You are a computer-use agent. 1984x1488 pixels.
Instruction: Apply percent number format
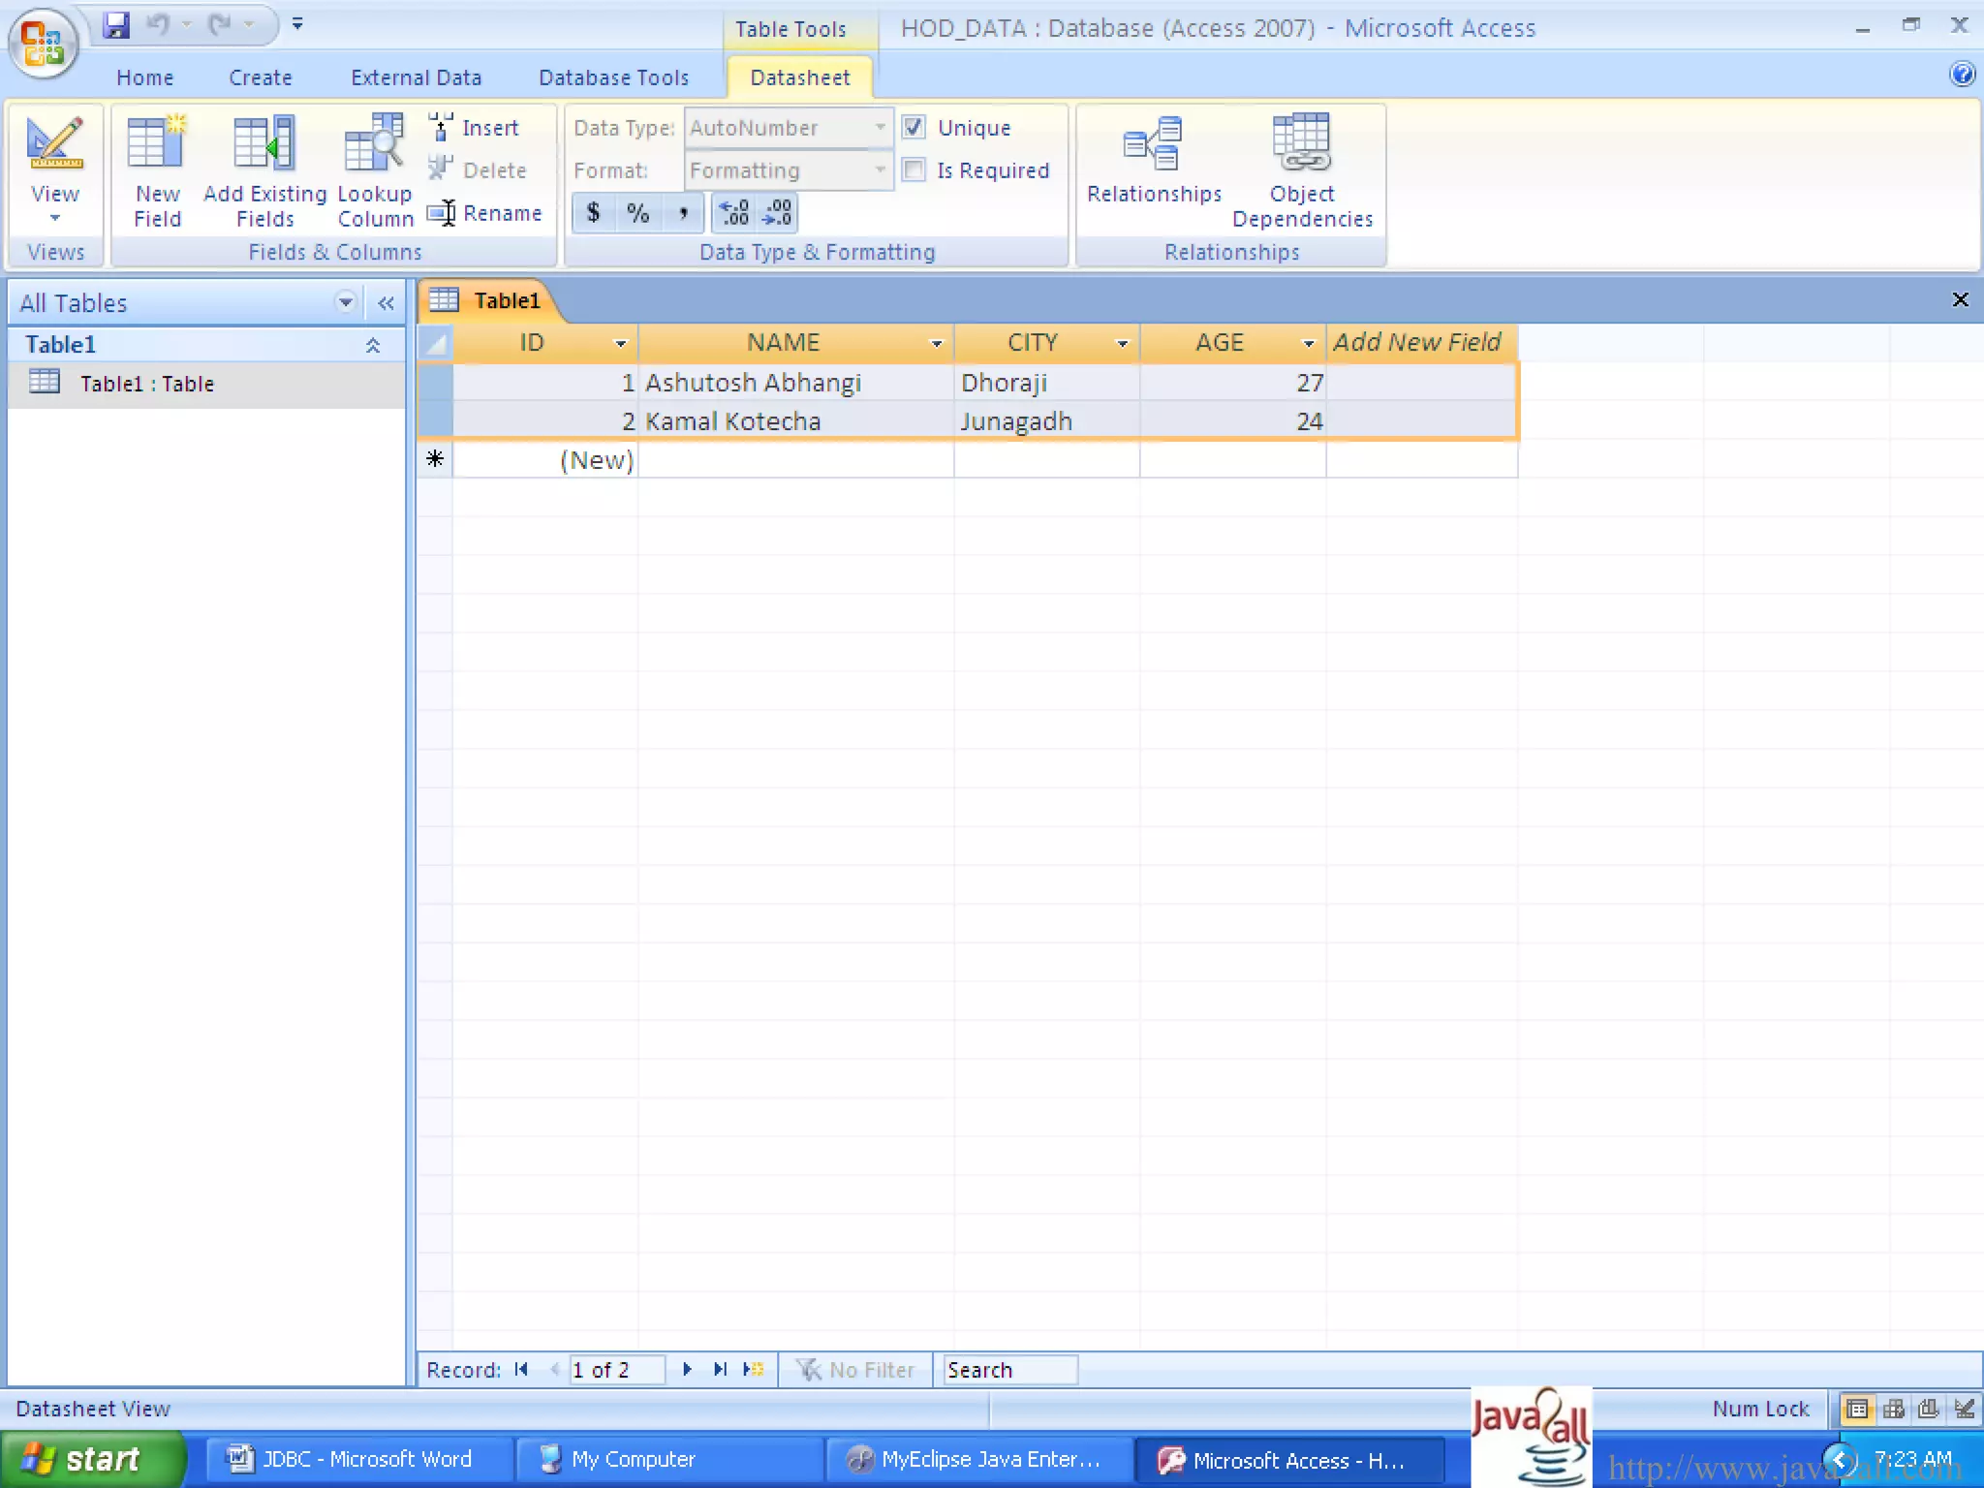click(637, 213)
